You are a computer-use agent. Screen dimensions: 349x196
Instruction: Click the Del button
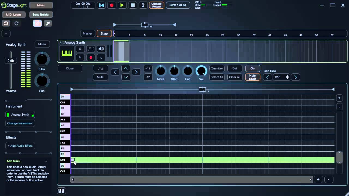(x=234, y=68)
